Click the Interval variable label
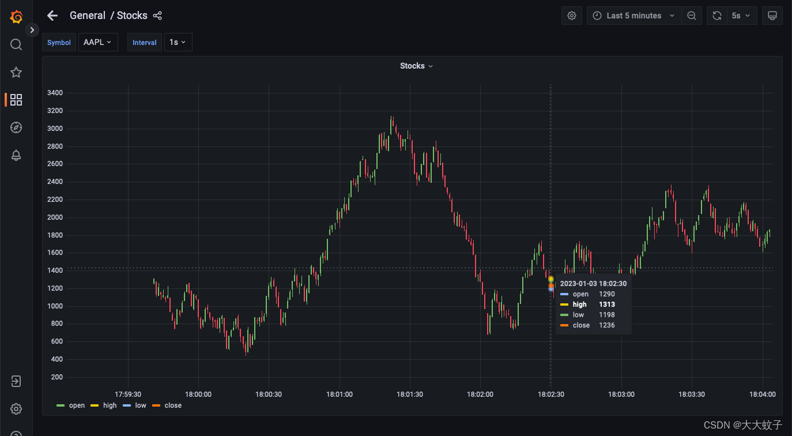The height and width of the screenshot is (436, 792). coord(145,42)
